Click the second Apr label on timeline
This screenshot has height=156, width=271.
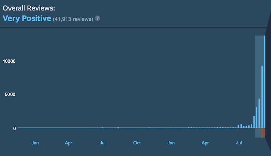(x=205, y=143)
